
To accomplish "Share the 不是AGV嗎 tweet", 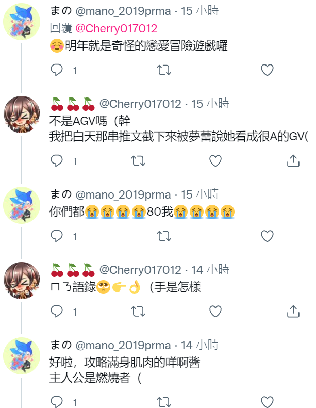I will (x=293, y=161).
